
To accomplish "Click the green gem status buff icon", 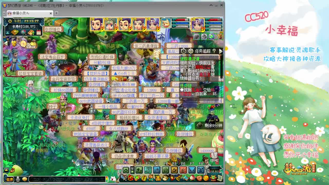I will tap(212, 36).
